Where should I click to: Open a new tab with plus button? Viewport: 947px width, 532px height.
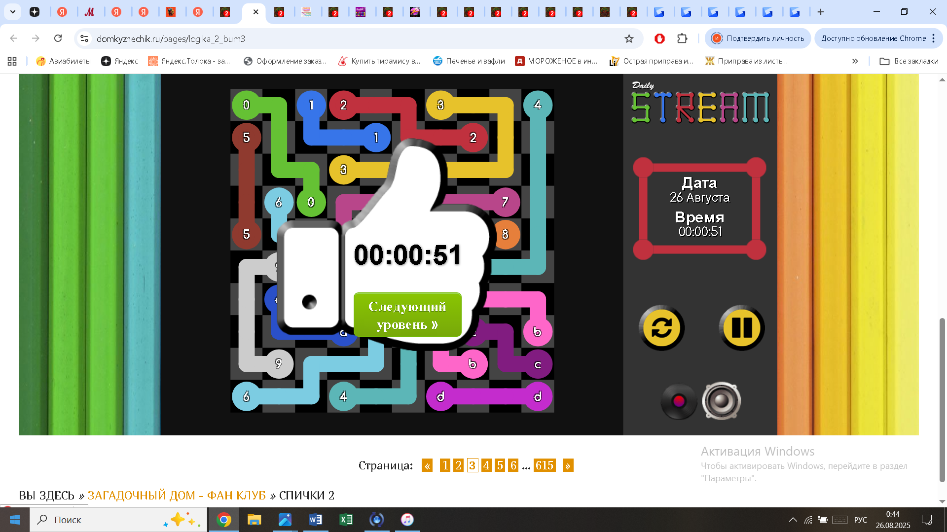point(821,12)
